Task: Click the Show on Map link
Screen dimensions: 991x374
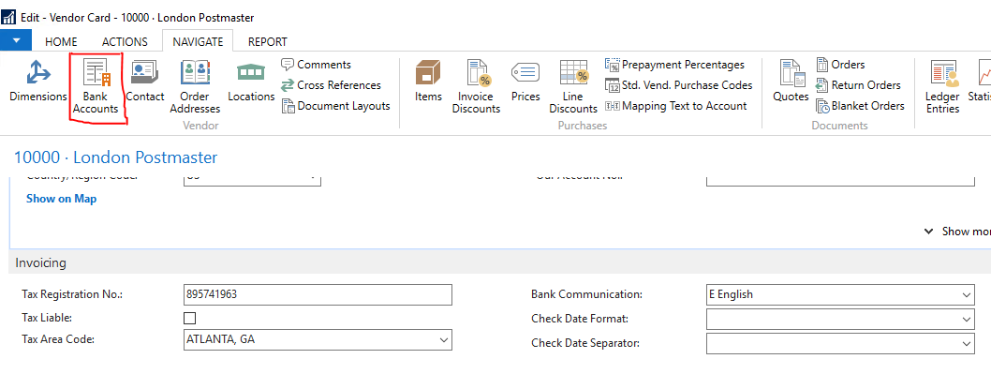Action: click(x=61, y=199)
